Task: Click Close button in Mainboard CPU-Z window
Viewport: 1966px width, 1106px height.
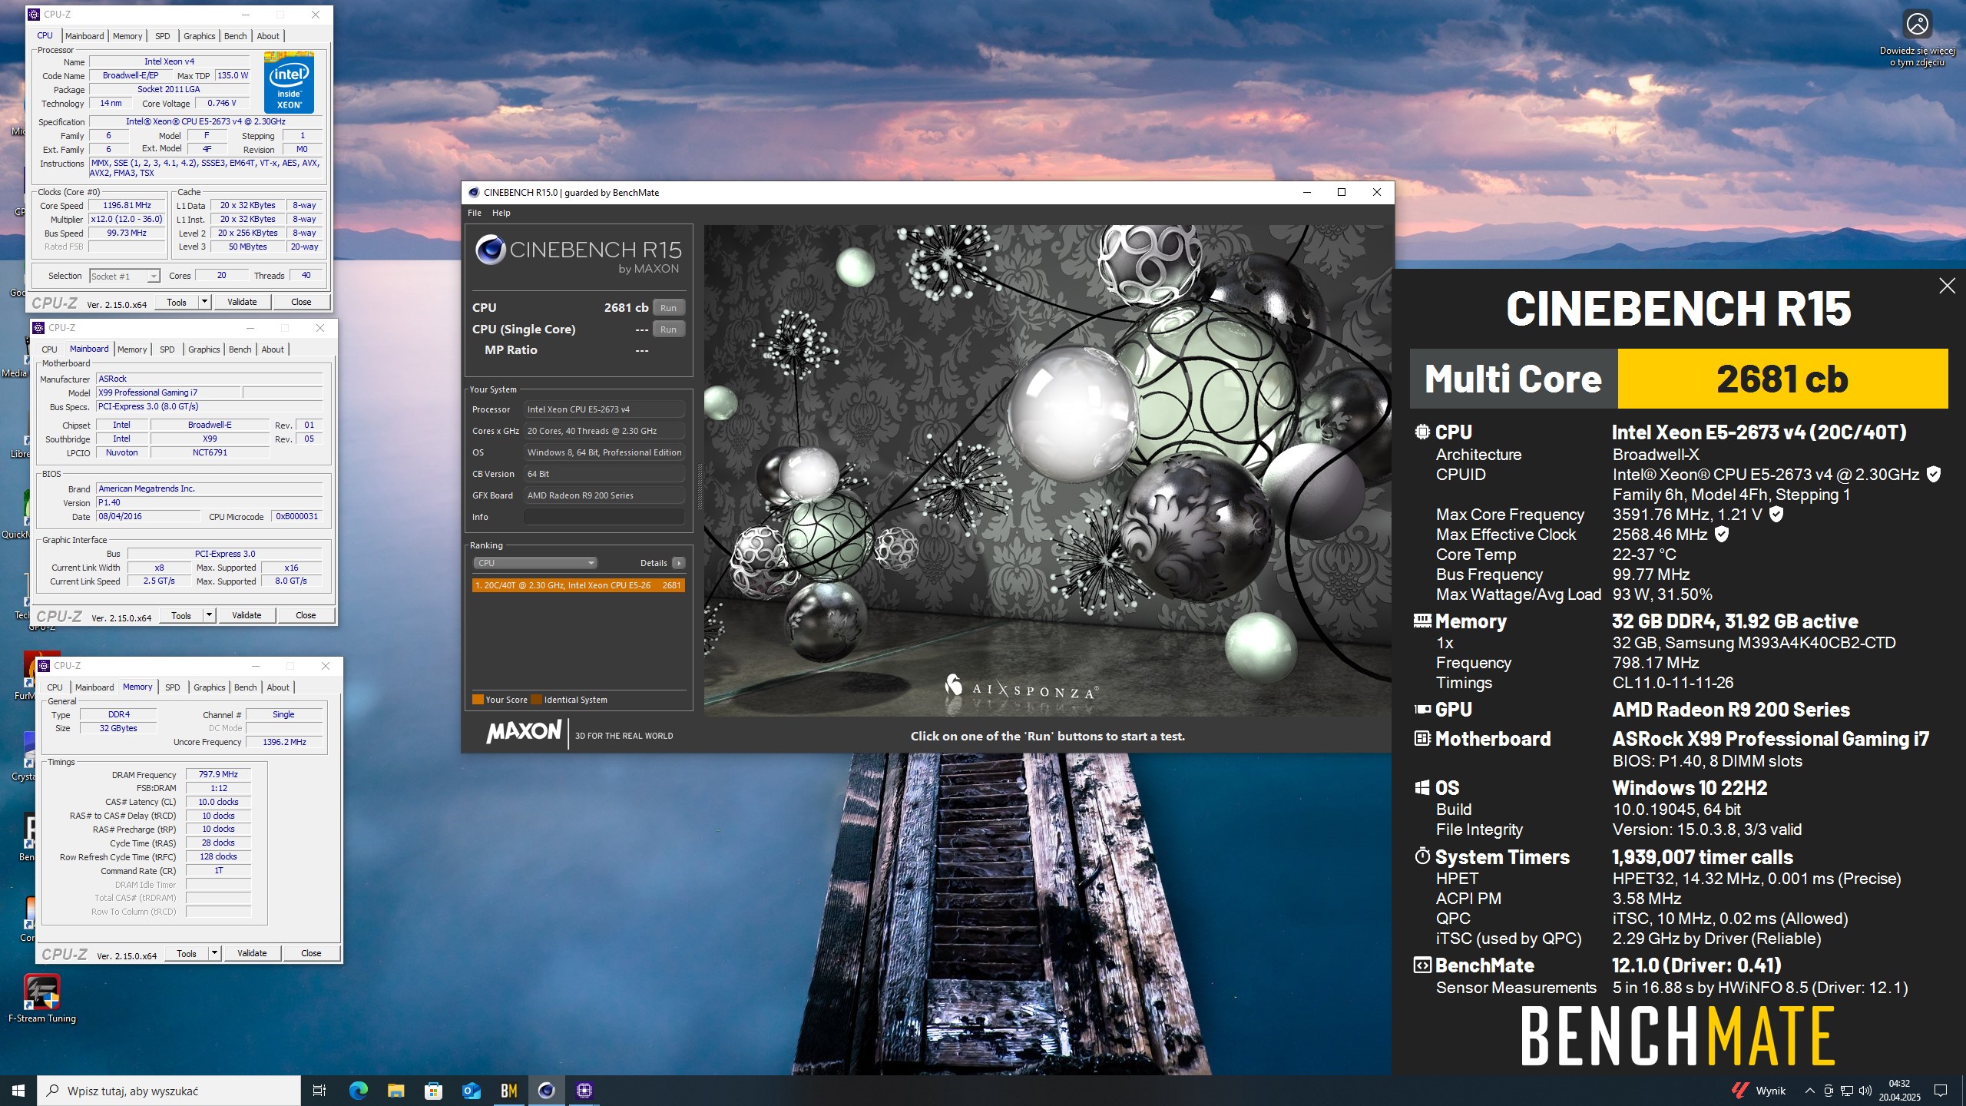Action: (x=306, y=615)
